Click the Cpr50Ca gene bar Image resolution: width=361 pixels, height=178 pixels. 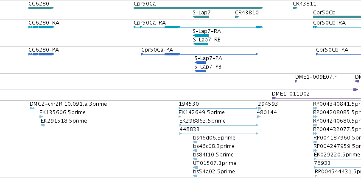pyautogui.click(x=198, y=8)
